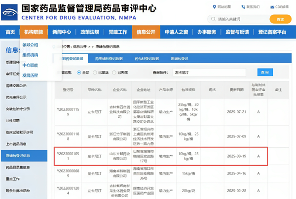Select 发展历程 in the dropdown list

[30, 75]
